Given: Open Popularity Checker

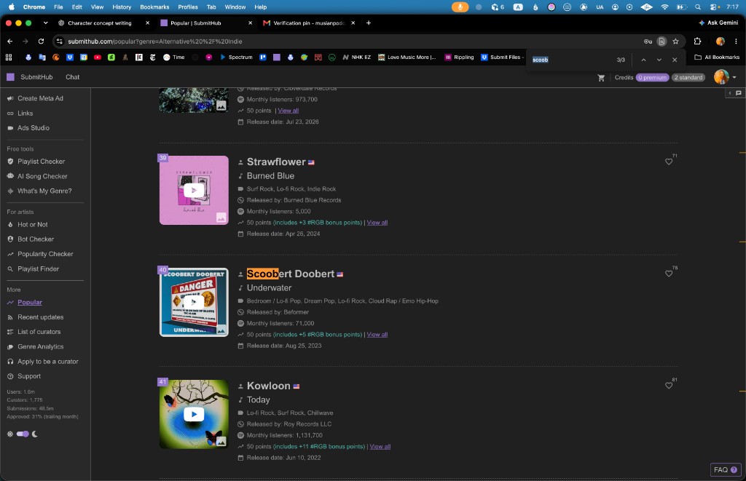Looking at the screenshot, I should pos(45,254).
